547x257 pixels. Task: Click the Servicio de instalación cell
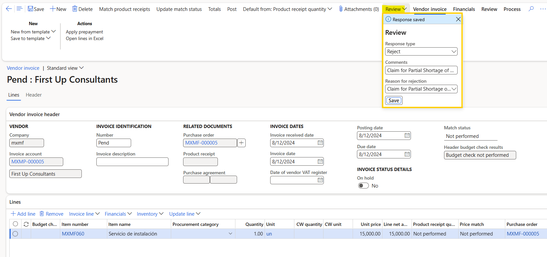click(x=139, y=234)
